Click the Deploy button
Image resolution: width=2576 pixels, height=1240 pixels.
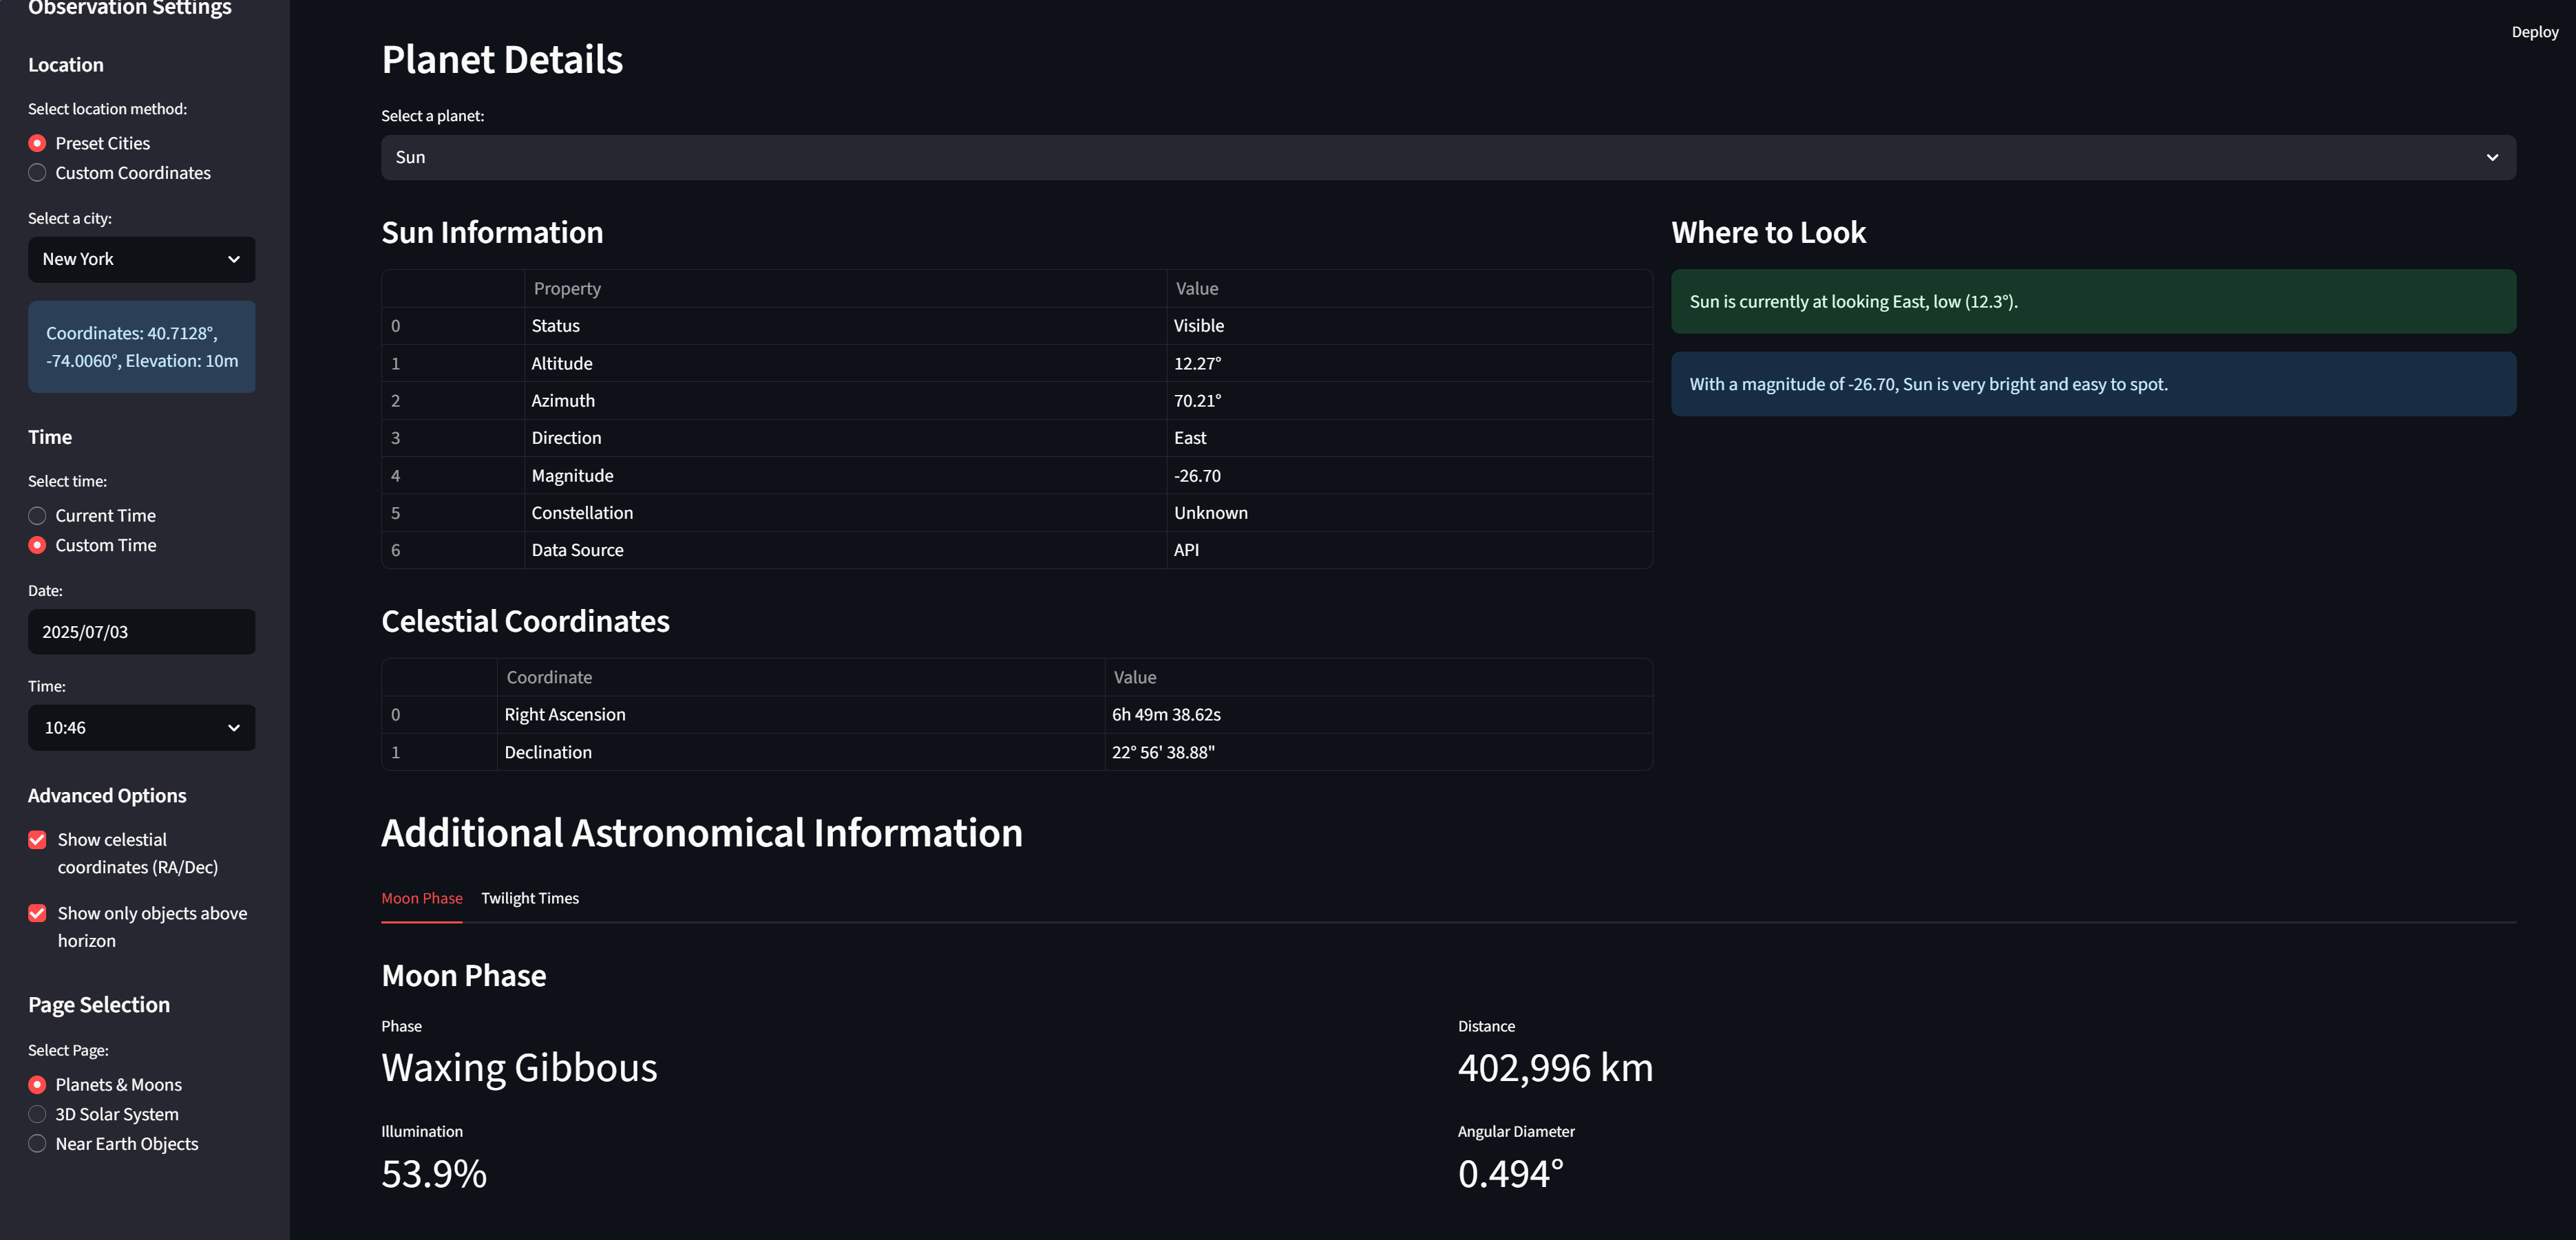point(2534,32)
